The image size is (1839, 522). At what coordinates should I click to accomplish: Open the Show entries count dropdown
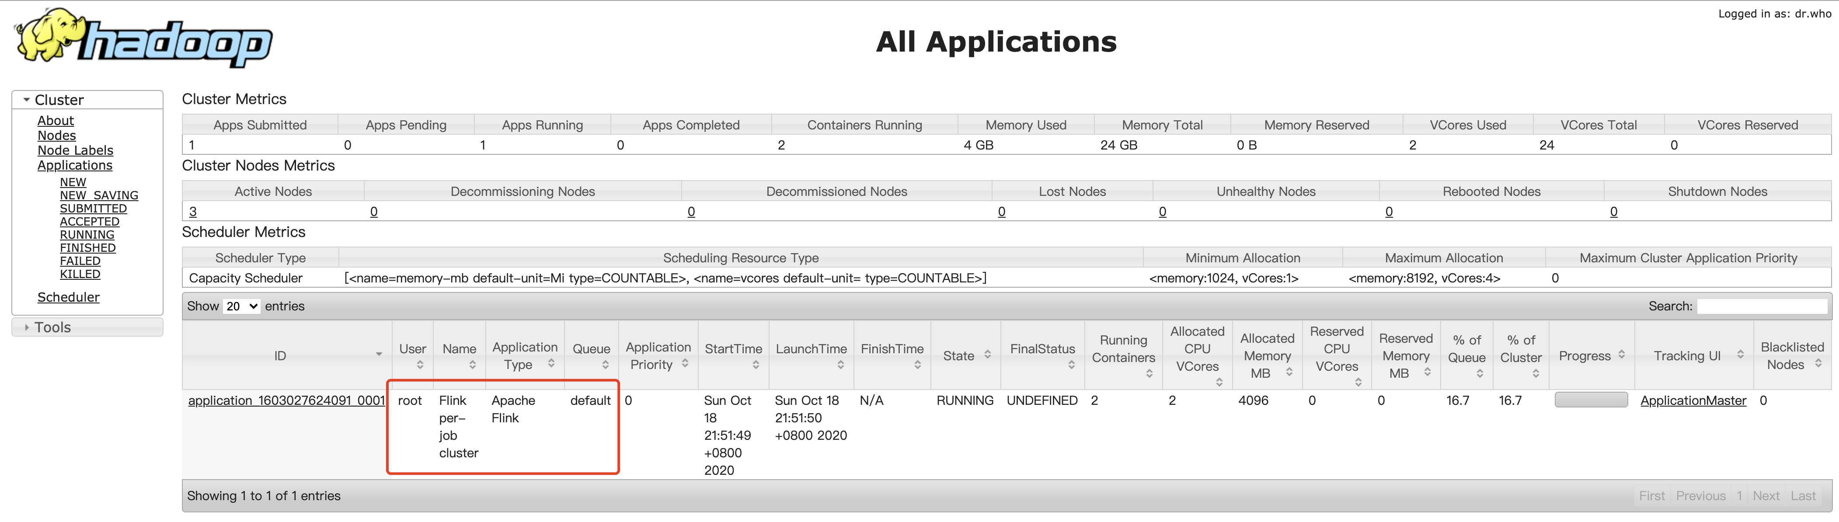[x=241, y=306]
